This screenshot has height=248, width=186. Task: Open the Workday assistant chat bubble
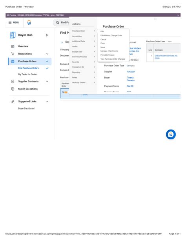[x=171, y=135]
